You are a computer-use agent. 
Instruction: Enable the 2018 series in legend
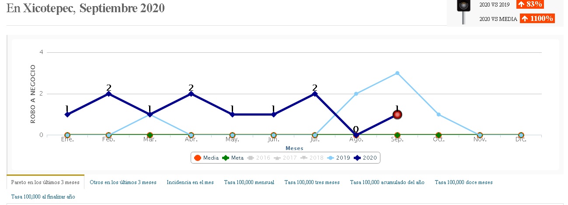(312, 158)
